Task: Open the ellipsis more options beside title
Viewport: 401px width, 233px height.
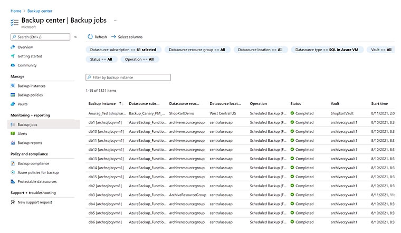Action: tap(116, 20)
